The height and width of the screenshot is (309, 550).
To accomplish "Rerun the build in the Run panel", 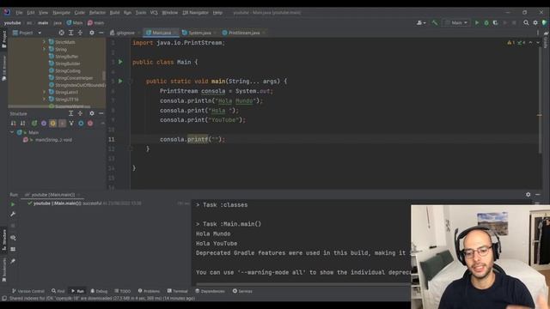I will pyautogui.click(x=13, y=204).
